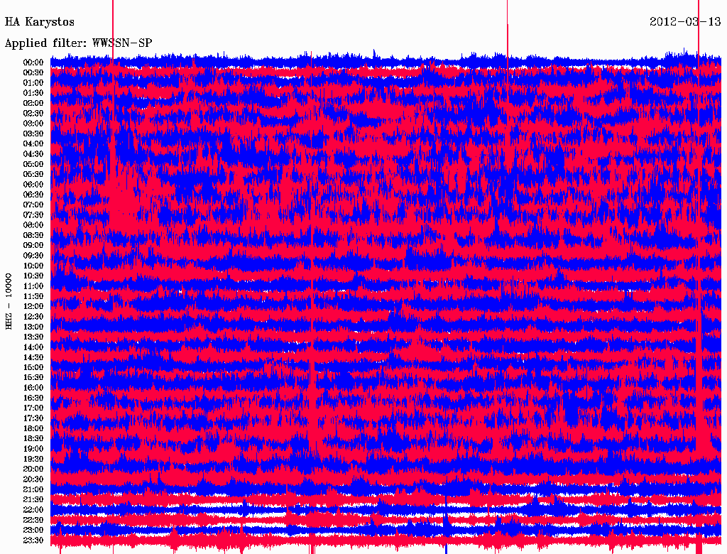
Task: Select the 11:30 time label
Action: [33, 296]
